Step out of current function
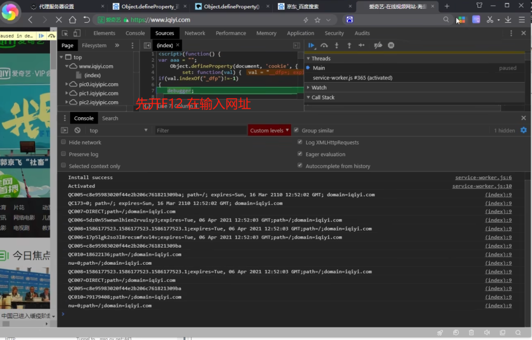Screen dimensions: 532x340 point(349,46)
